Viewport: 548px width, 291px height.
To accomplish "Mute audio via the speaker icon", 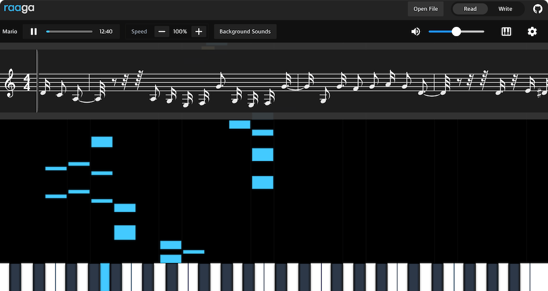I will pos(415,31).
